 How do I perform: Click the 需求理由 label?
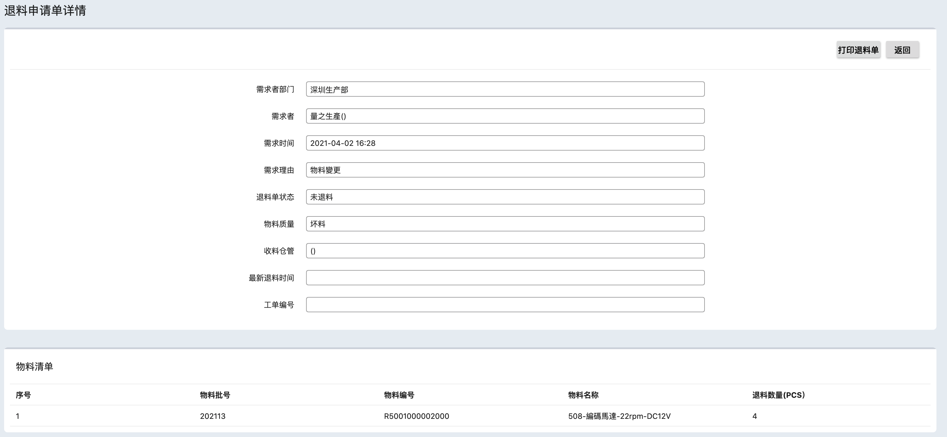point(279,170)
